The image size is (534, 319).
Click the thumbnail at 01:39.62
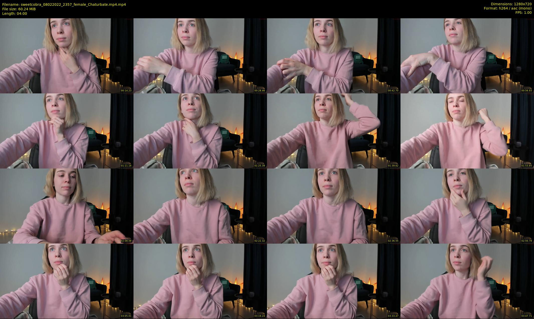(334, 131)
